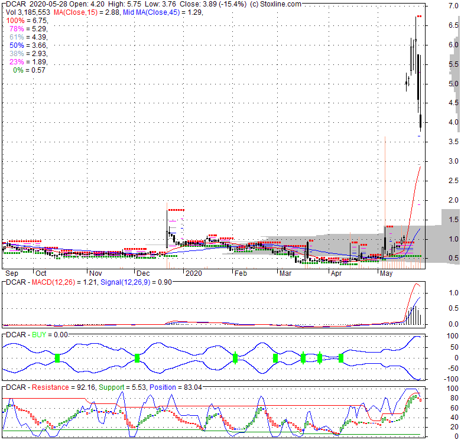
Task: Click the Sep label on time axis
Action: pos(12,273)
